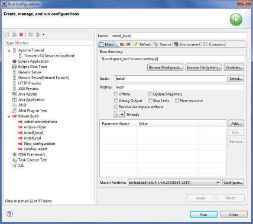Viewport: 253px width, 224px height.
Task: Click the Eclipse Data Tools icon
Action: tap(14, 67)
